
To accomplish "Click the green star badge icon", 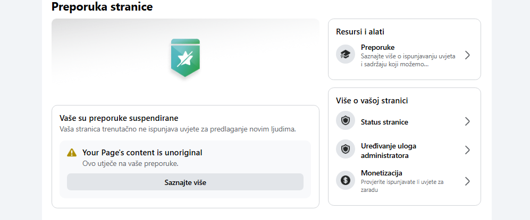I will 185,57.
